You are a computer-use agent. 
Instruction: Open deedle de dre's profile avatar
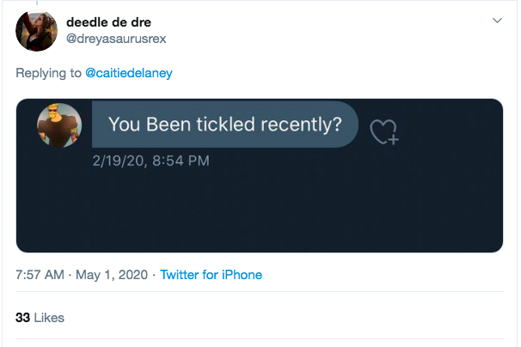[x=37, y=31]
